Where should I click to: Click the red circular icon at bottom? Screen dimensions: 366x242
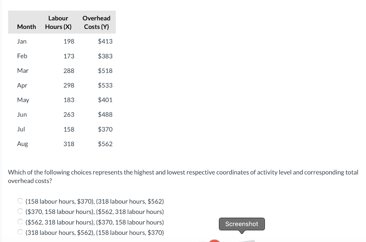click(x=214, y=241)
